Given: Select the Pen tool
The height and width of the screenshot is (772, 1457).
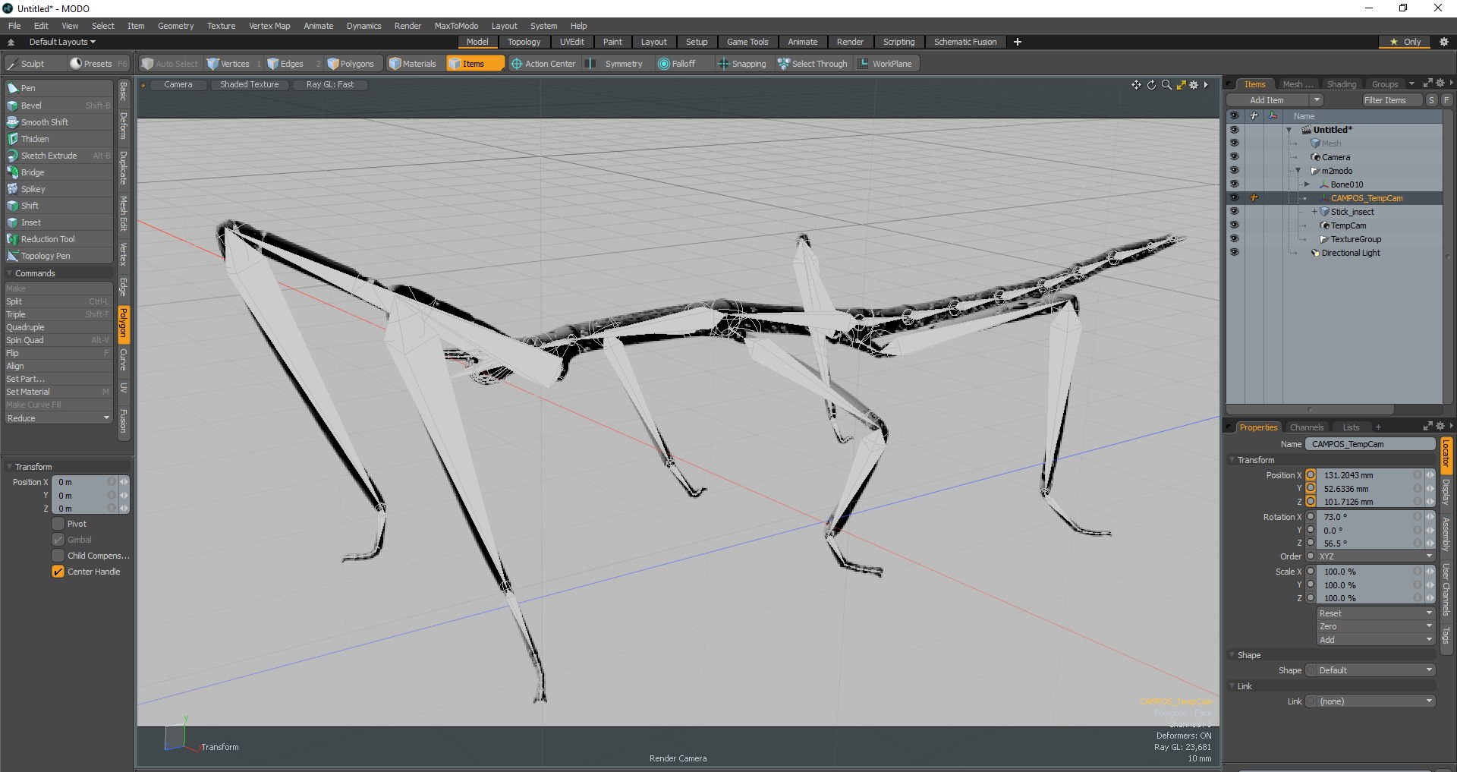Looking at the screenshot, I should click(x=58, y=88).
